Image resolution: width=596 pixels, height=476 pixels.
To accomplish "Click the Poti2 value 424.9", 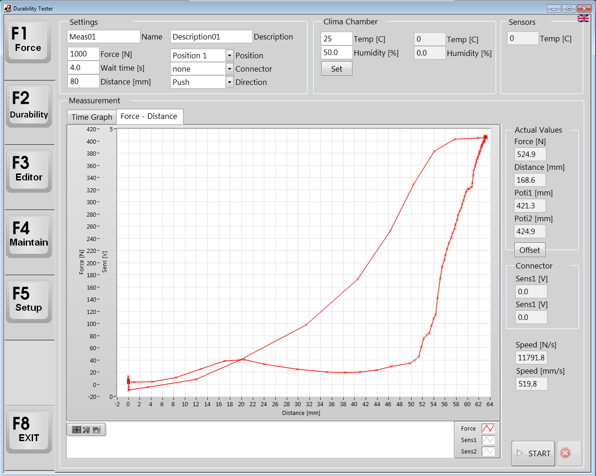I will 530,231.
